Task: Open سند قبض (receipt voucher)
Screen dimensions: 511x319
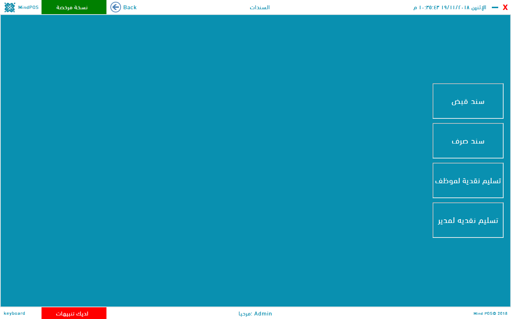Action: 468,101
